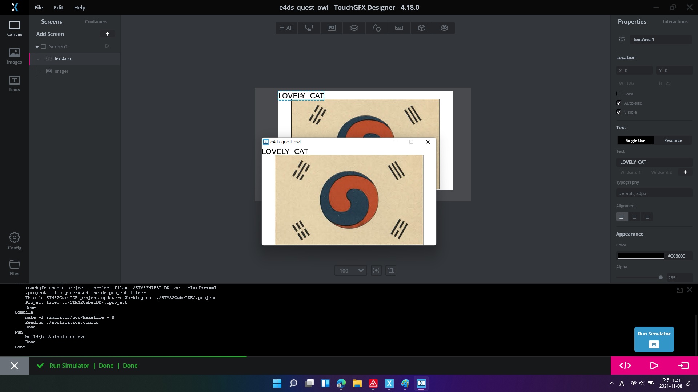Open the Config settings in the sidebar
This screenshot has width=698, height=392.
point(15,241)
